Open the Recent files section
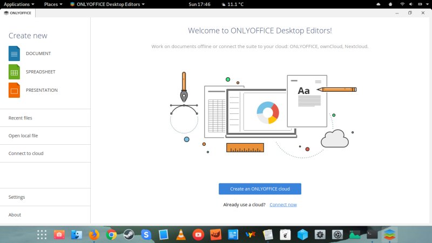 [45, 118]
